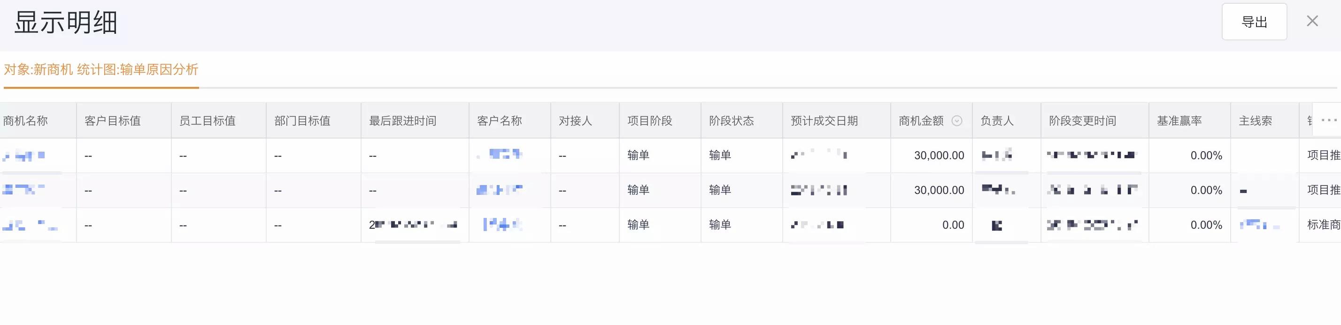Open the second row's blurred 商机名称 link
Viewport: 1341px width, 325px height.
pos(23,190)
